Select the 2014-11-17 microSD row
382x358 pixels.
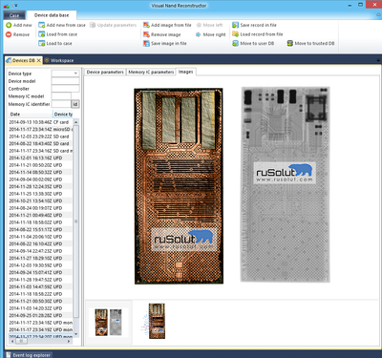tap(41, 129)
